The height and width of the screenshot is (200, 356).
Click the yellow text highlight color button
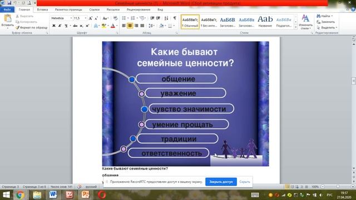(x=104, y=26)
